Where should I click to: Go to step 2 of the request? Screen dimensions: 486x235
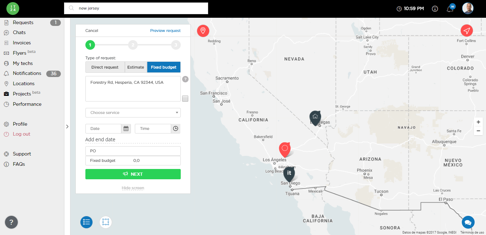pos(133,45)
